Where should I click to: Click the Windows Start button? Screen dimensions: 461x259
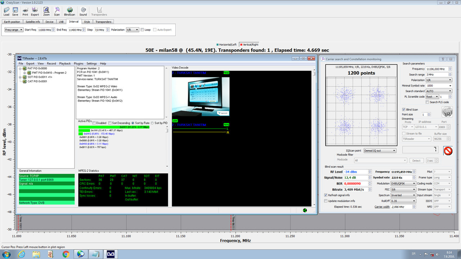(6, 254)
